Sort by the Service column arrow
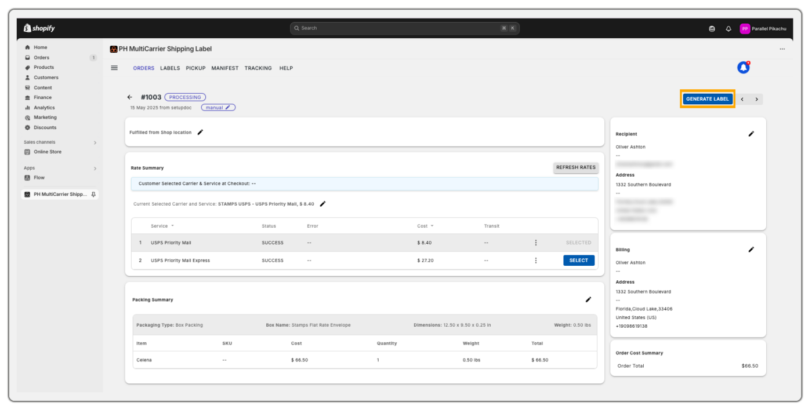Viewport: 812px width, 410px height. coord(172,226)
